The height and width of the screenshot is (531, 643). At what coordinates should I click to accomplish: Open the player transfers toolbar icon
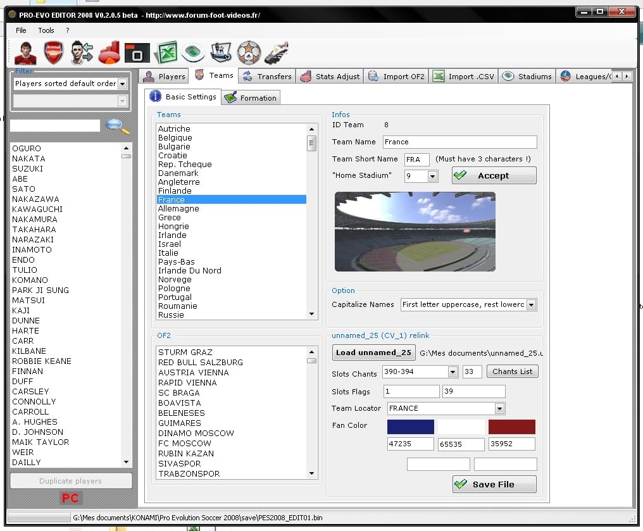click(x=81, y=53)
